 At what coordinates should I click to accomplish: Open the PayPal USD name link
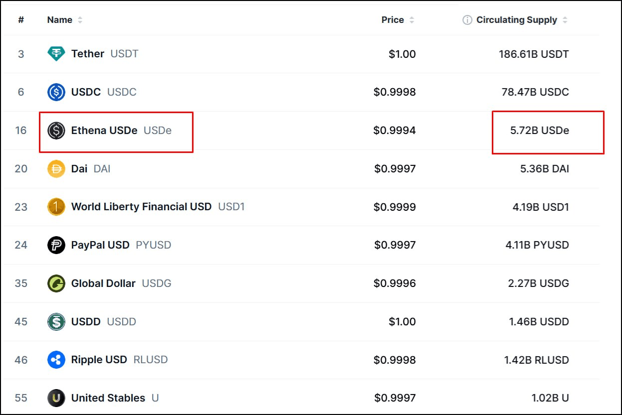(x=100, y=245)
